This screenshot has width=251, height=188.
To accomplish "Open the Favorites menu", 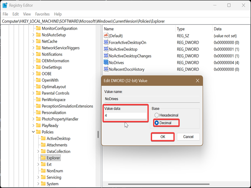I will pyautogui.click(x=42, y=14).
